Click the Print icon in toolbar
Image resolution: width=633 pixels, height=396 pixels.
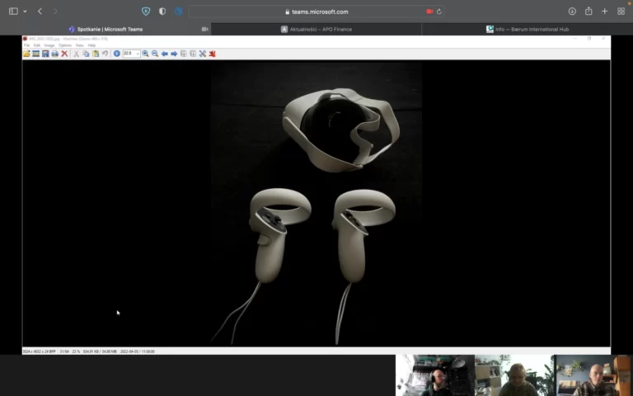pos(54,54)
